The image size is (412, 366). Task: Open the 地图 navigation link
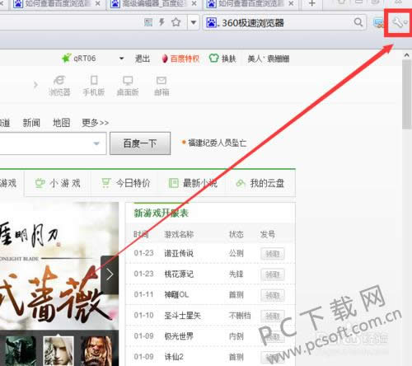click(x=61, y=123)
